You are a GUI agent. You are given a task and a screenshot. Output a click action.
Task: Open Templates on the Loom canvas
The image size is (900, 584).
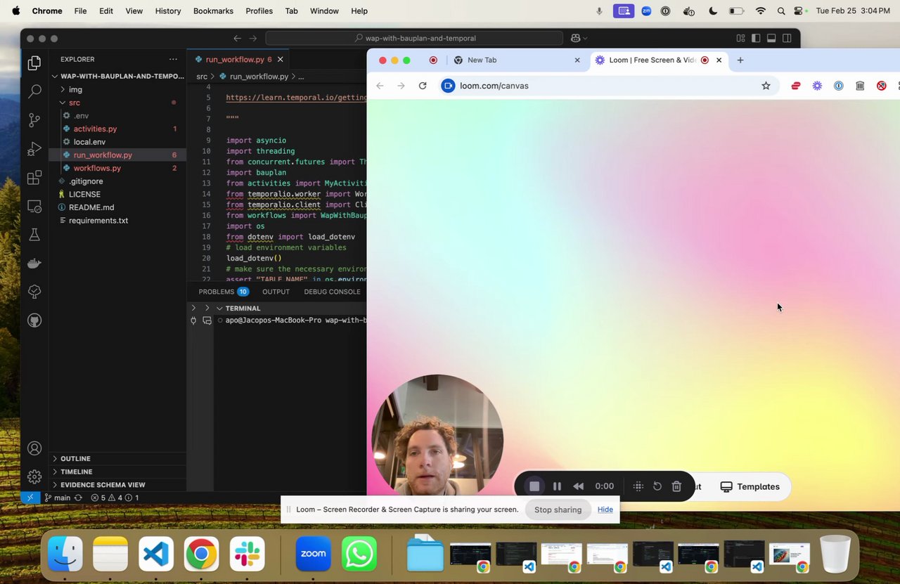750,486
